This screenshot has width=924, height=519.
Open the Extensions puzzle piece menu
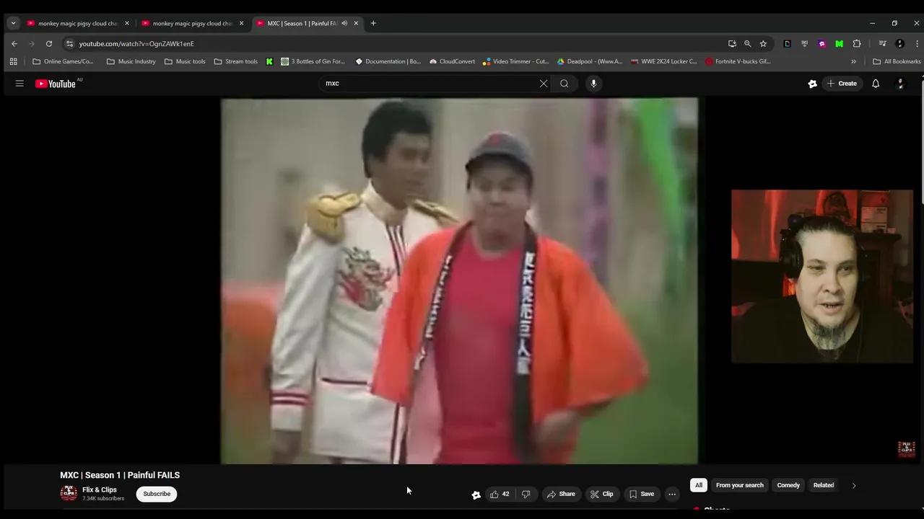pyautogui.click(x=857, y=43)
